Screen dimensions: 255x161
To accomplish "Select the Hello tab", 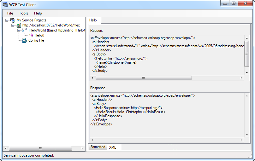I will point(94,20).
